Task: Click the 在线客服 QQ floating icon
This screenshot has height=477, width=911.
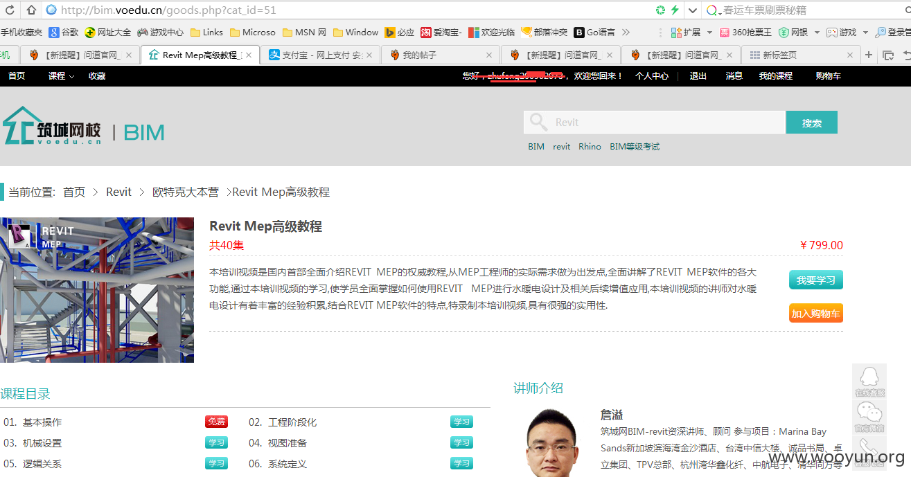Action: (869, 381)
